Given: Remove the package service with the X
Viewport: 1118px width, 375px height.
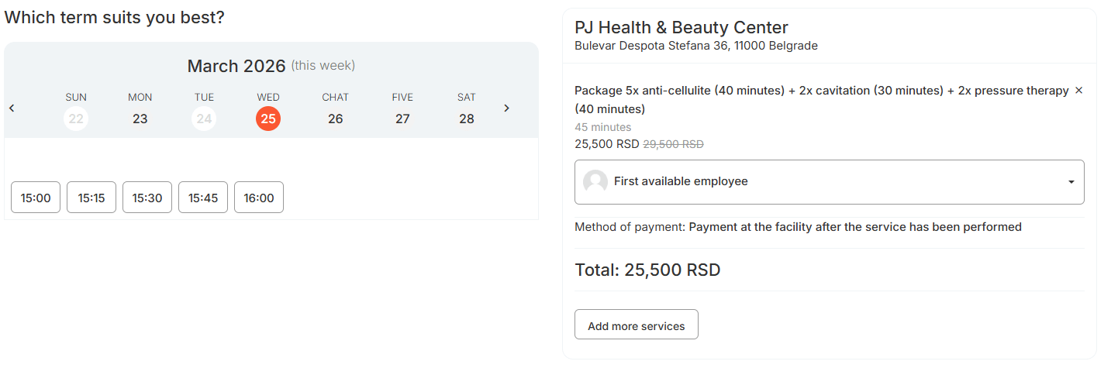Looking at the screenshot, I should [x=1078, y=91].
